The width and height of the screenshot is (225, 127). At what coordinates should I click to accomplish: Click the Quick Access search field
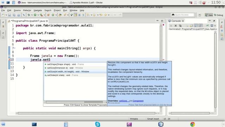[x=182, y=15]
